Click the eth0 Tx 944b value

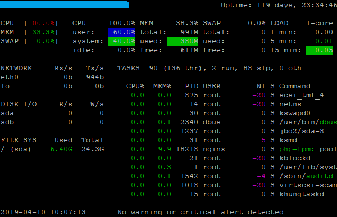pos(95,77)
